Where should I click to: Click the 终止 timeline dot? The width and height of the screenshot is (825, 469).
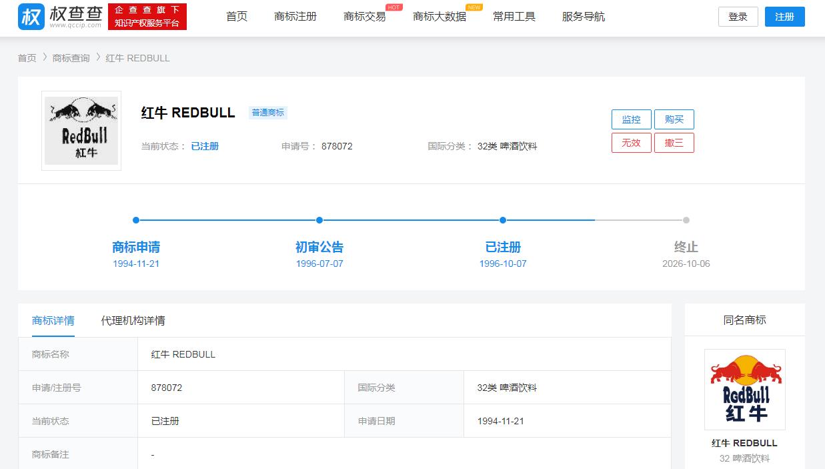click(x=686, y=220)
